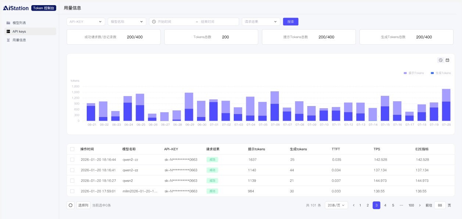Expand the 请求结果 dropdown

pyautogui.click(x=261, y=22)
